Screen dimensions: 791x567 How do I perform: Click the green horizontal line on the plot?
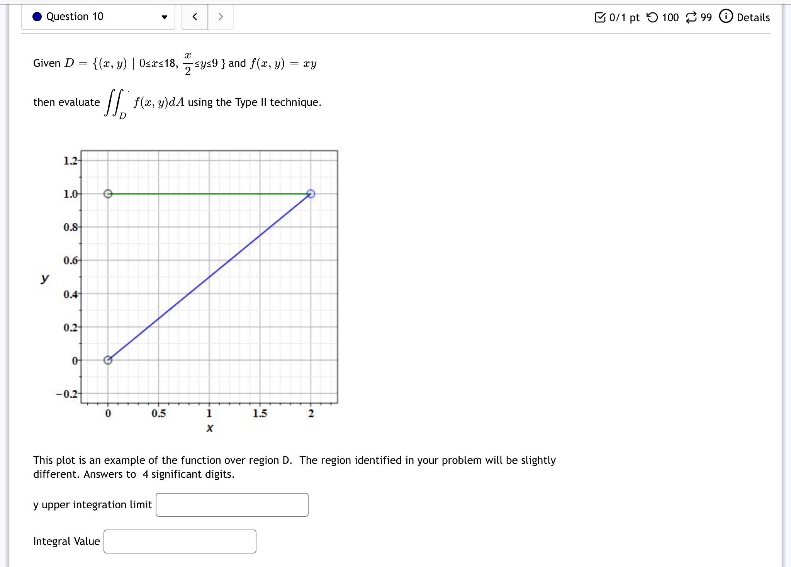click(x=209, y=193)
